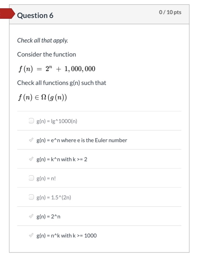Click the 'Check all that apply.' instruction text

[x=43, y=41]
